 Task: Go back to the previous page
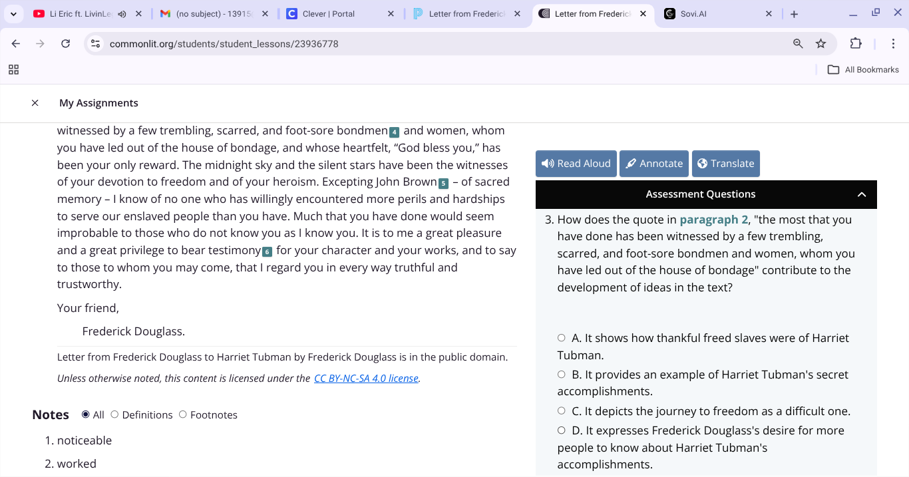[x=15, y=43]
